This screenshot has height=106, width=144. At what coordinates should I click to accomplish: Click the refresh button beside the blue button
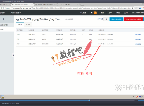pyautogui.click(x=106, y=19)
